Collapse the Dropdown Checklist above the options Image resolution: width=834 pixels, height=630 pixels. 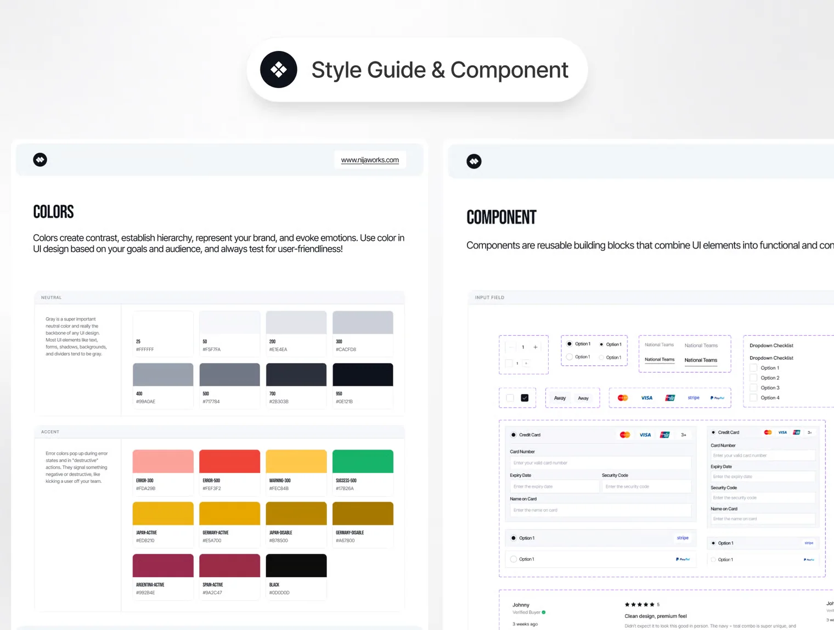point(771,358)
